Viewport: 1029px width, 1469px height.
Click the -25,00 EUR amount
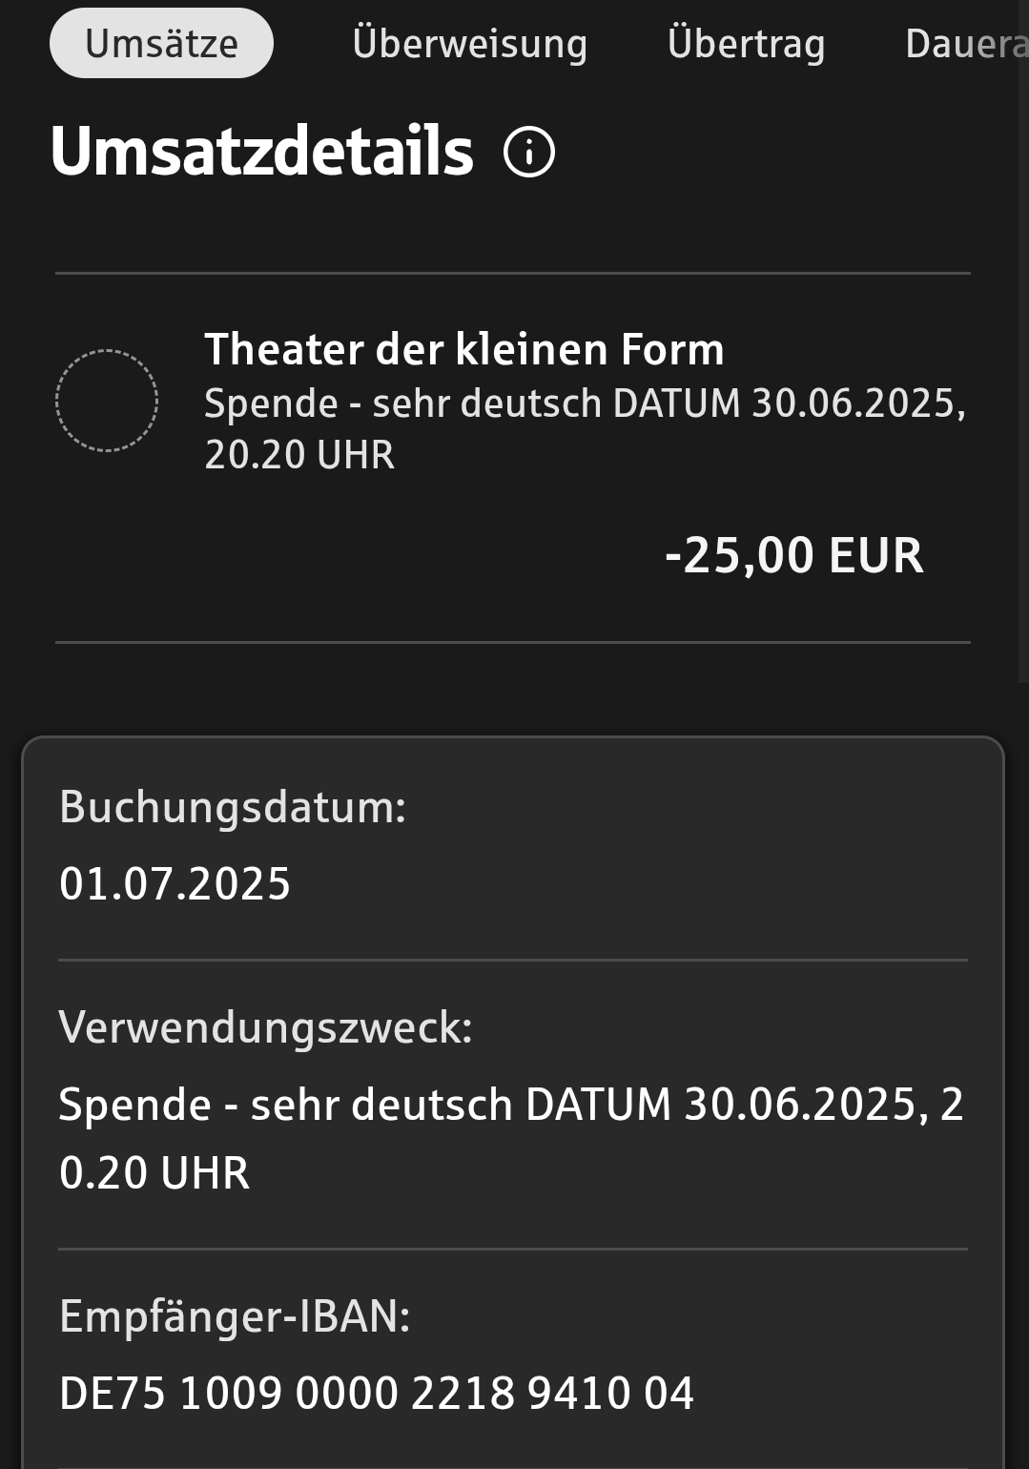click(x=793, y=555)
